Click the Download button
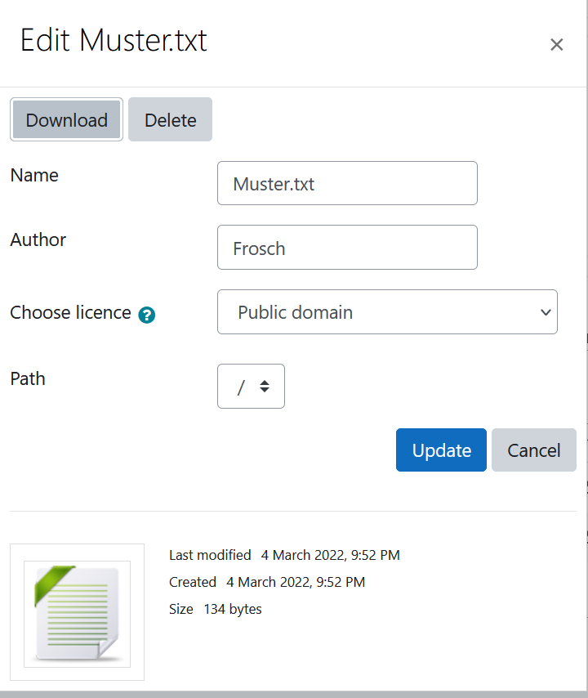Viewport: 588px width, 698px height. pos(66,120)
